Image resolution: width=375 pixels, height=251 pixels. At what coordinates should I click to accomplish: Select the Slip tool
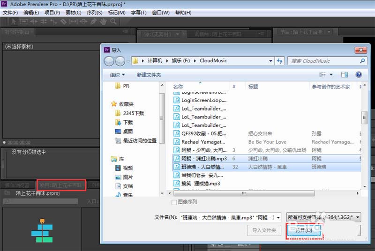pos(73,22)
